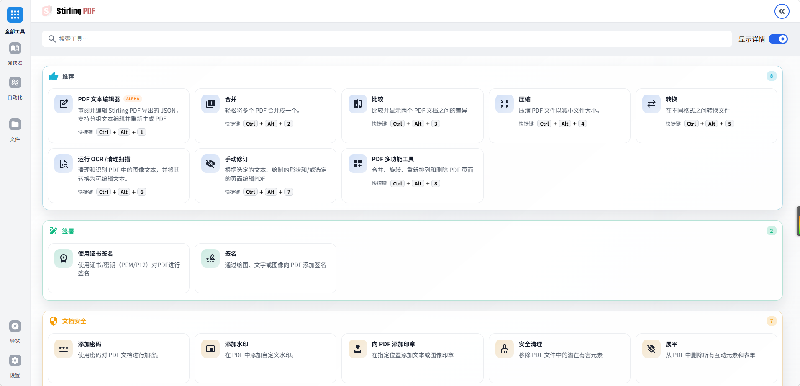
Task: Click the 文档安全 section heading
Action: coord(74,321)
